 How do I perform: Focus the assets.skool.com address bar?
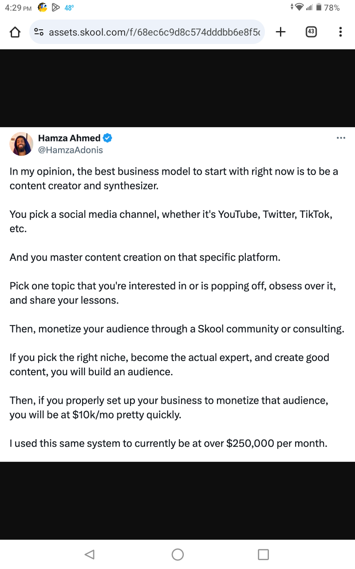[154, 32]
